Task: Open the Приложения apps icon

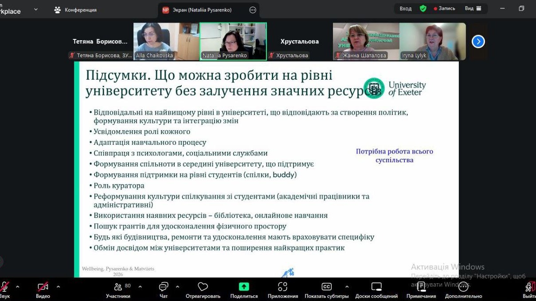Action: pyautogui.click(x=283, y=287)
